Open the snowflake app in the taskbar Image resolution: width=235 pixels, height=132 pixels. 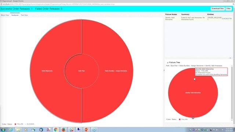[x=94, y=129]
